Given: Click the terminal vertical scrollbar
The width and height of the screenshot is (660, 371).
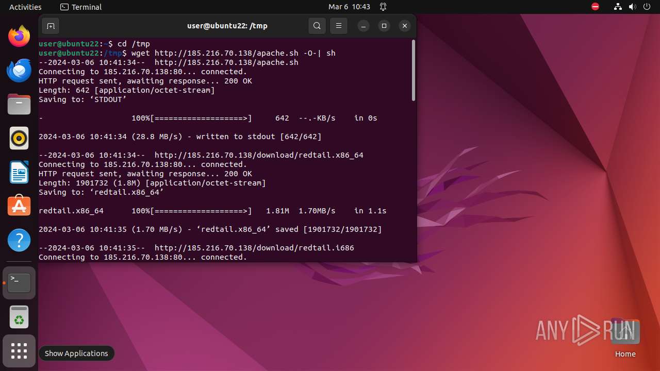Looking at the screenshot, I should [413, 71].
